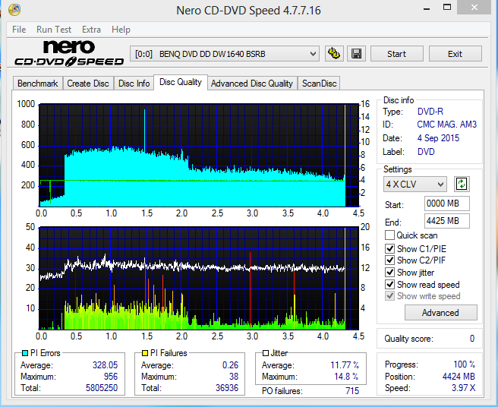Click the PI Failures jitter graph area
The width and height of the screenshot is (498, 407).
tap(199, 279)
